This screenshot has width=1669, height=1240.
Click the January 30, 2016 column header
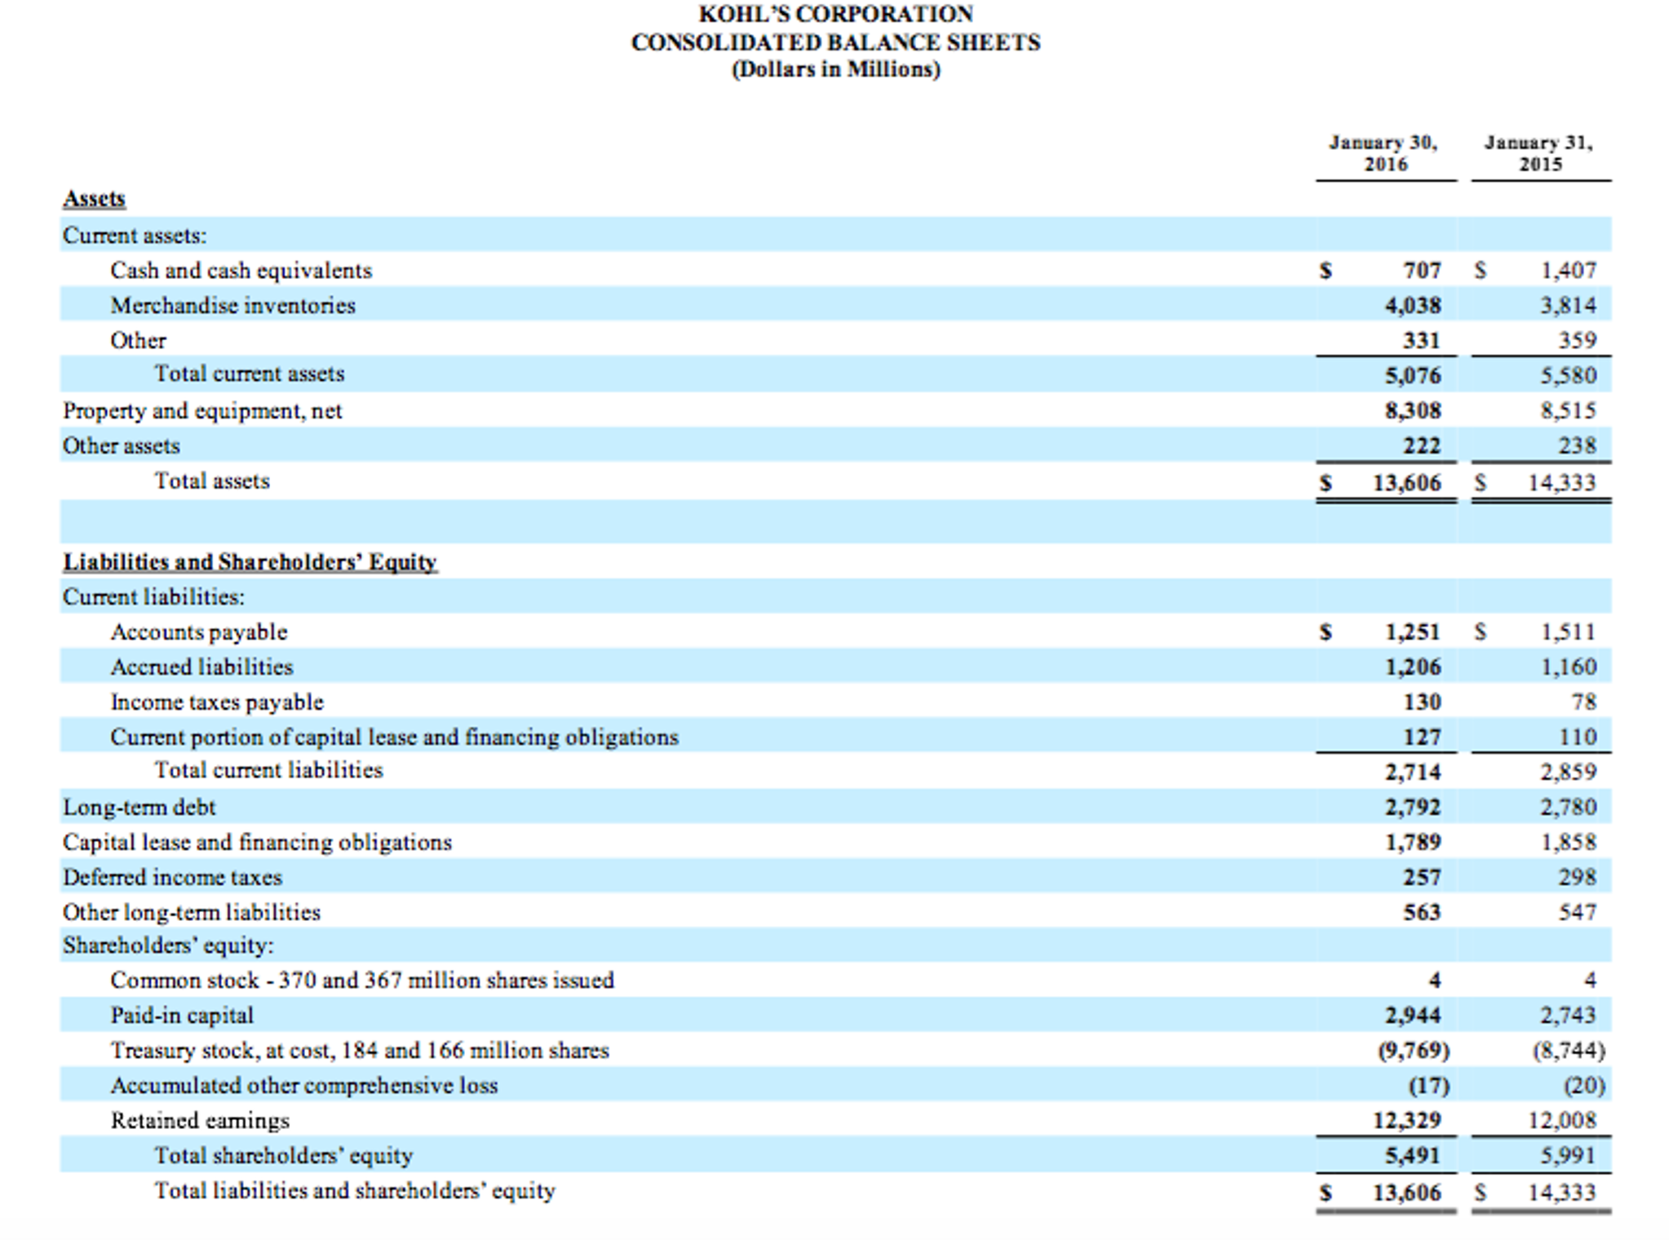[x=1384, y=153]
